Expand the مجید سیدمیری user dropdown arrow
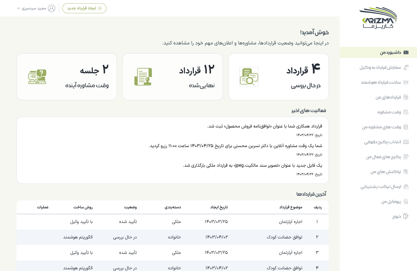The image size is (417, 271). tap(18, 8)
